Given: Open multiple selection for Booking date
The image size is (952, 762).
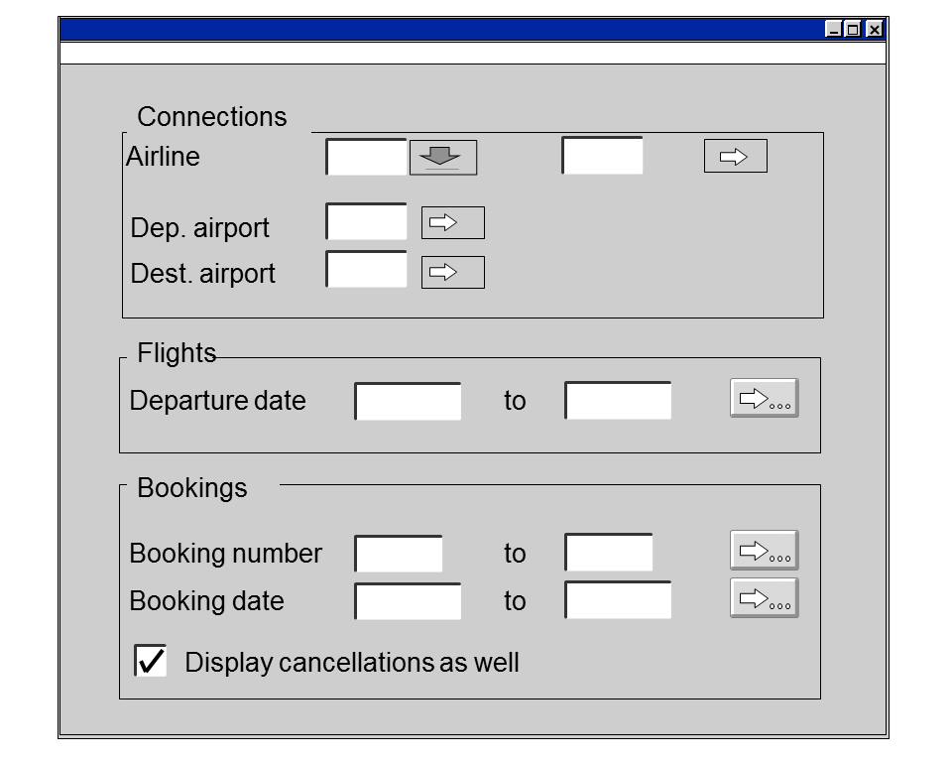Looking at the screenshot, I should [764, 598].
